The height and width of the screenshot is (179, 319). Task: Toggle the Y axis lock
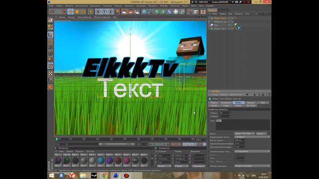104,11
